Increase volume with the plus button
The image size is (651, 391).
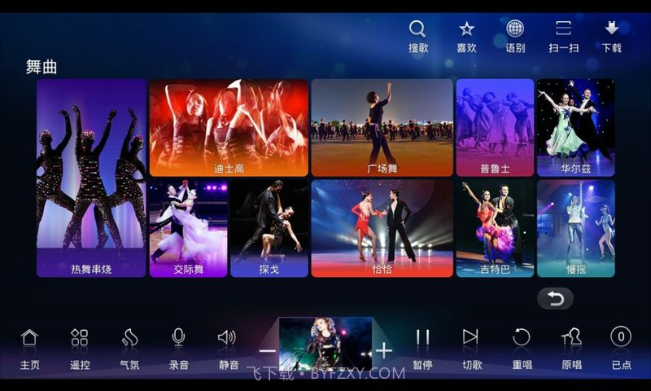pos(384,351)
